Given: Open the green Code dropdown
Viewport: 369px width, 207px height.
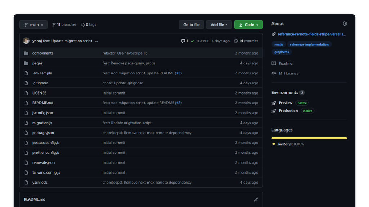Looking at the screenshot, I should click(248, 25).
